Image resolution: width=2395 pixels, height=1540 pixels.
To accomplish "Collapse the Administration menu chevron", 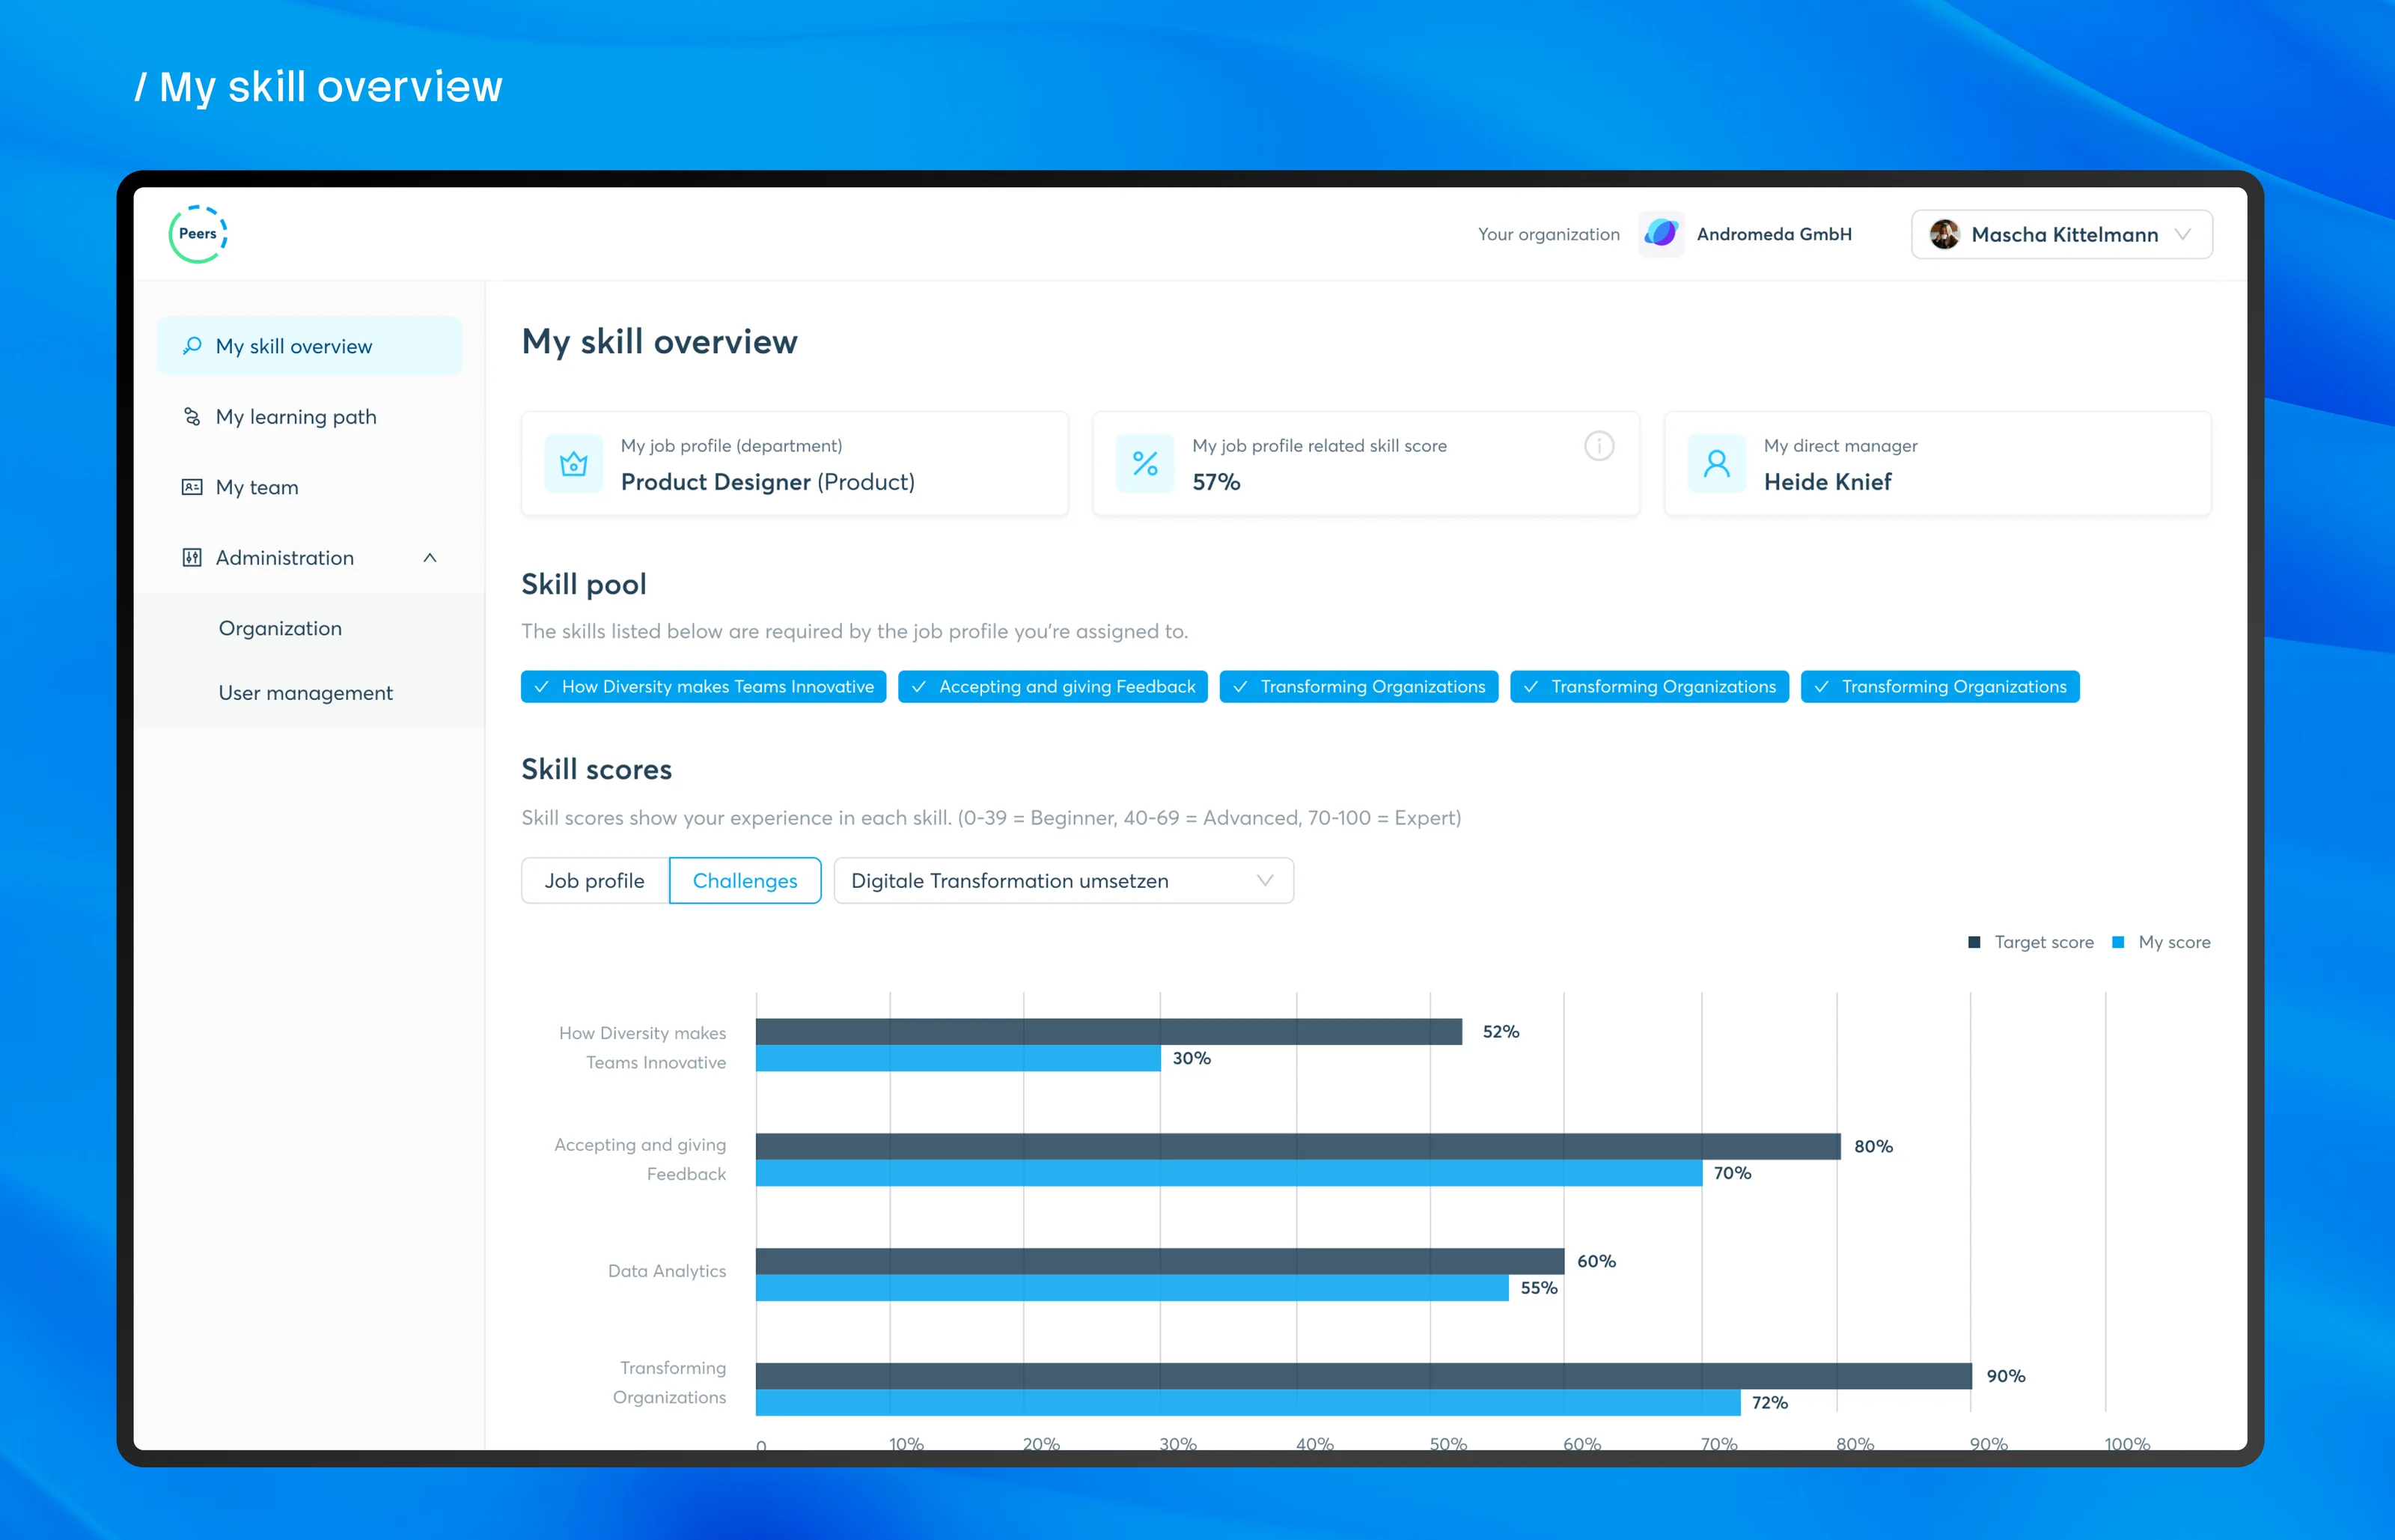I will click(x=430, y=558).
